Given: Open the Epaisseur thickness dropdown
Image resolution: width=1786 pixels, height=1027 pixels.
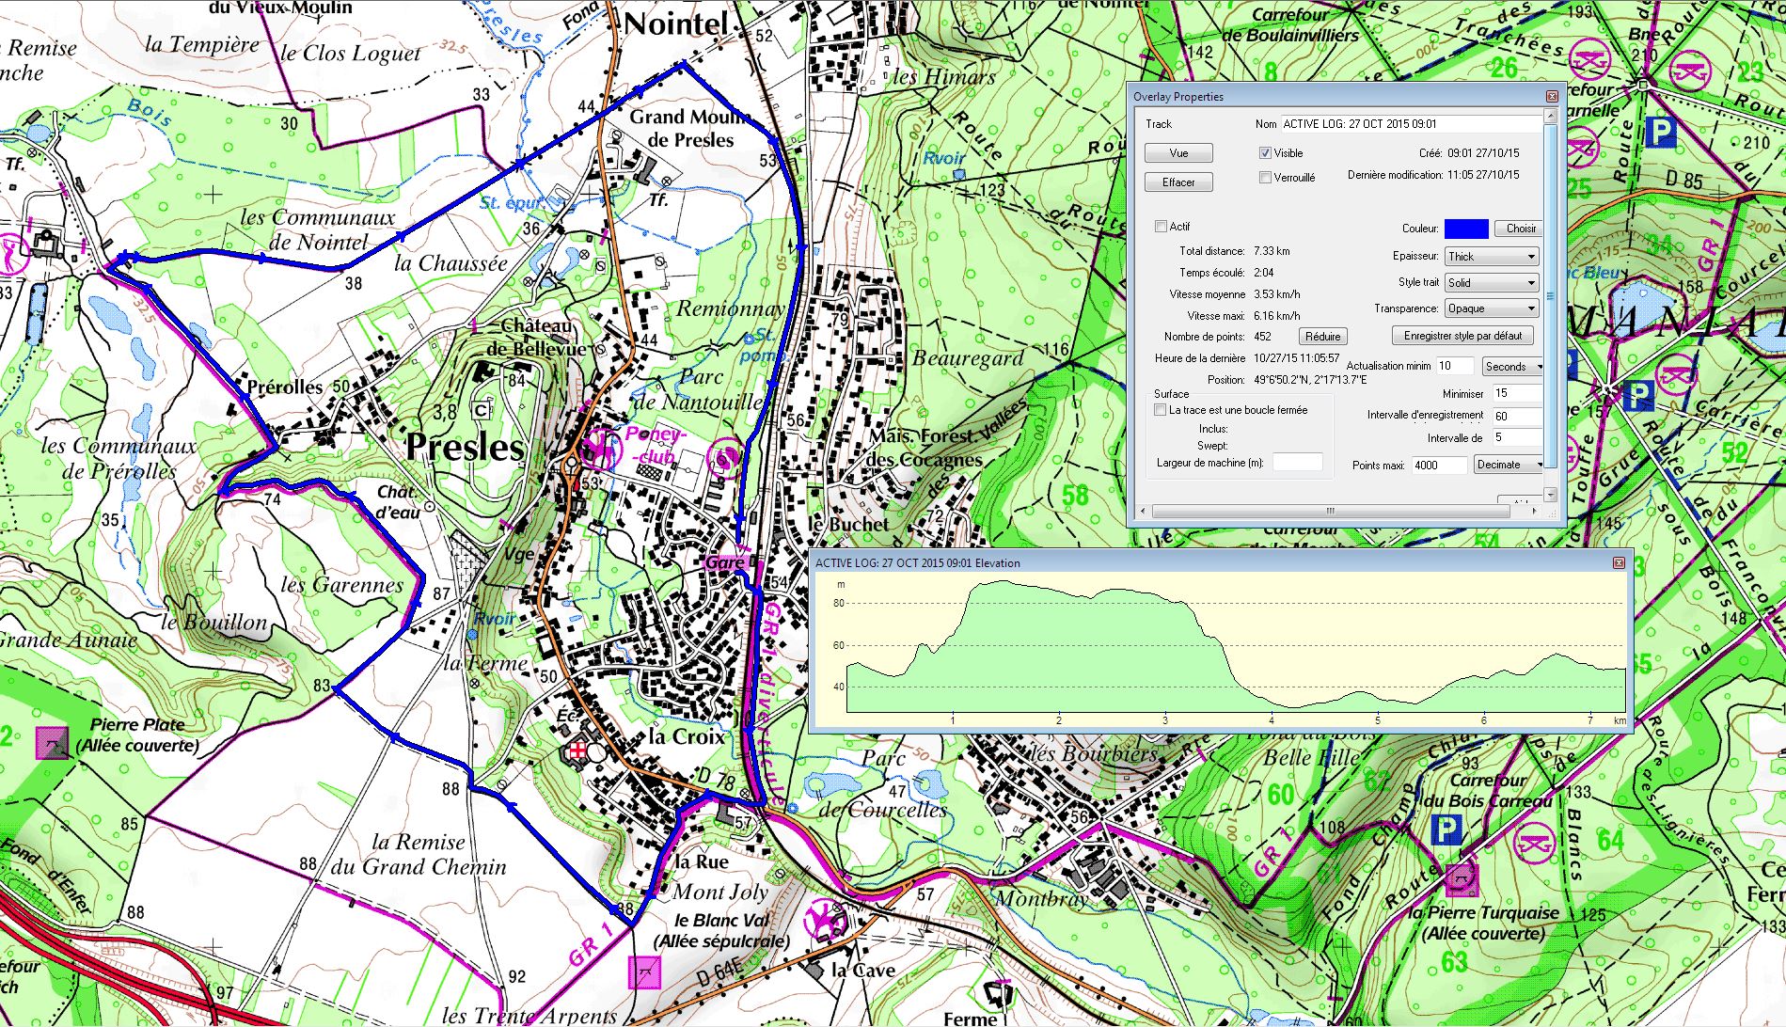Looking at the screenshot, I should pyautogui.click(x=1491, y=256).
